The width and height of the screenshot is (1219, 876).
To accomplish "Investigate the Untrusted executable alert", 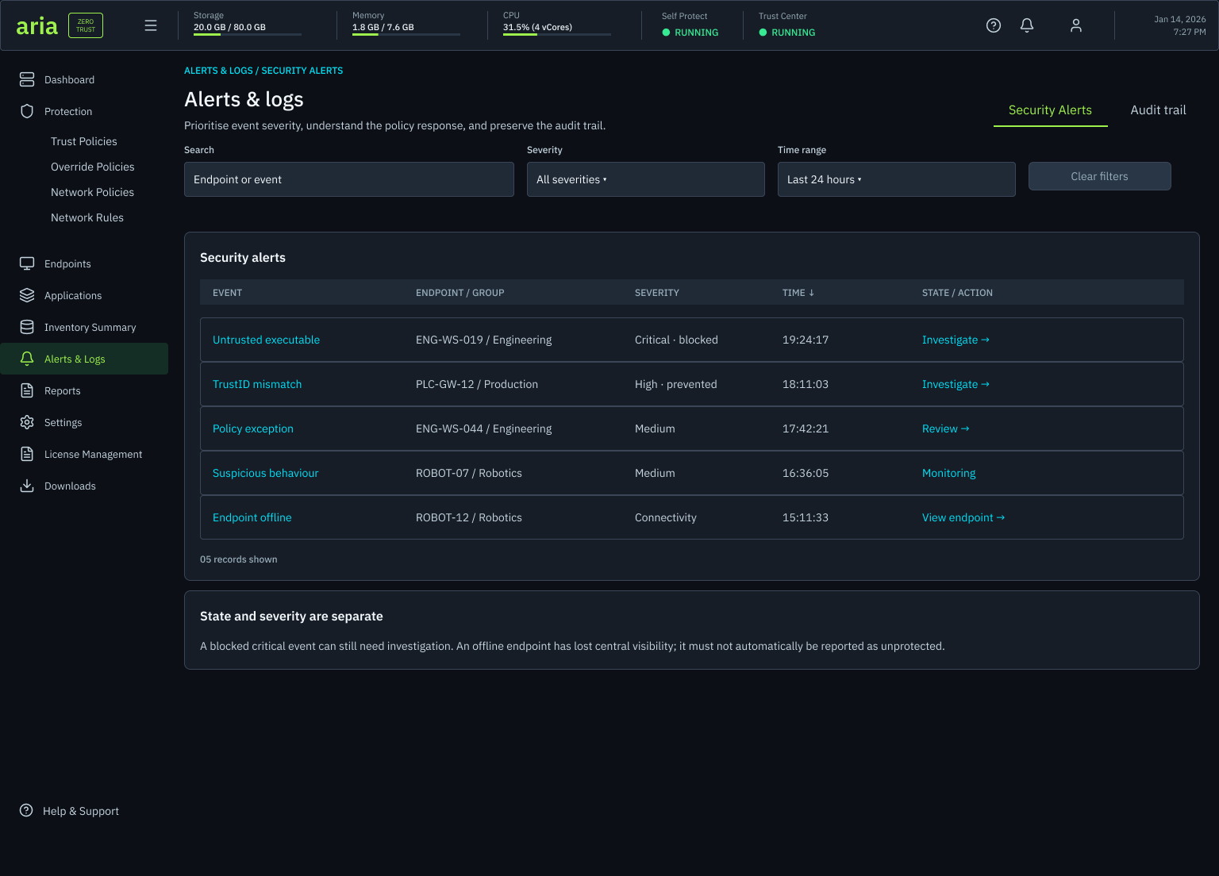I will coord(956,340).
